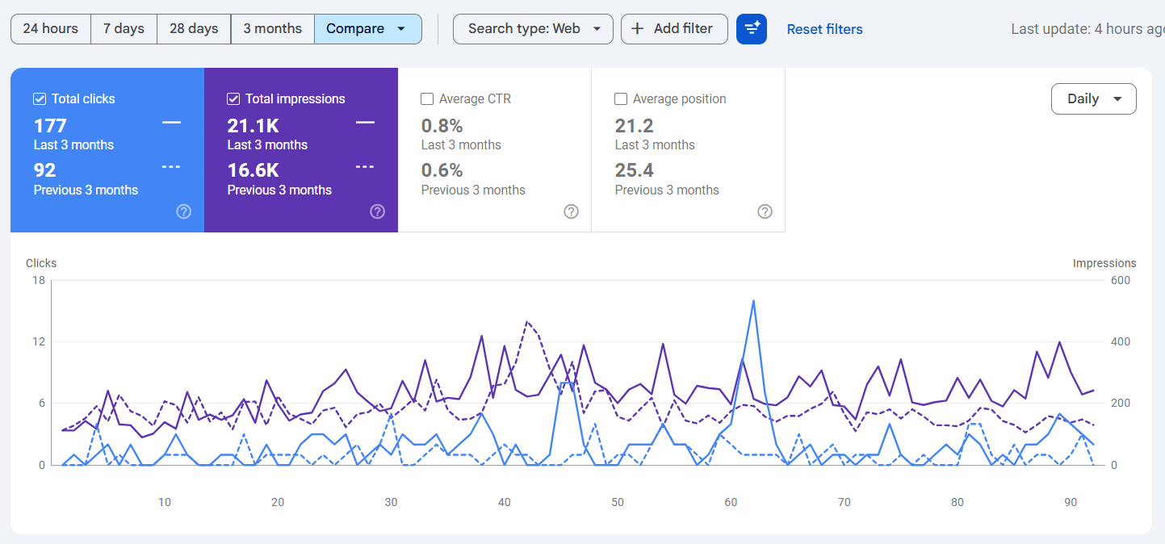Select the 3 months date range

point(272,29)
